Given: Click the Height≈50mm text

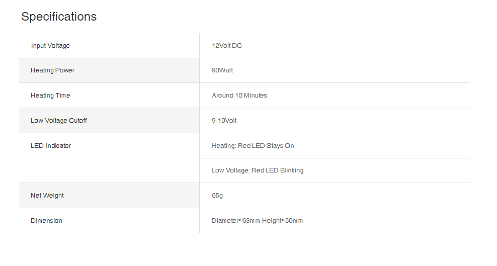Looking at the screenshot, I should 283,221.
